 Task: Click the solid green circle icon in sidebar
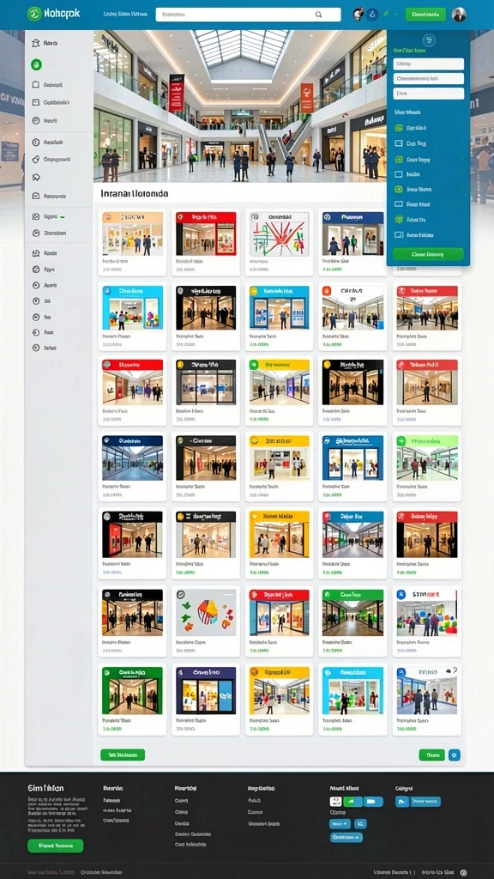[x=36, y=65]
